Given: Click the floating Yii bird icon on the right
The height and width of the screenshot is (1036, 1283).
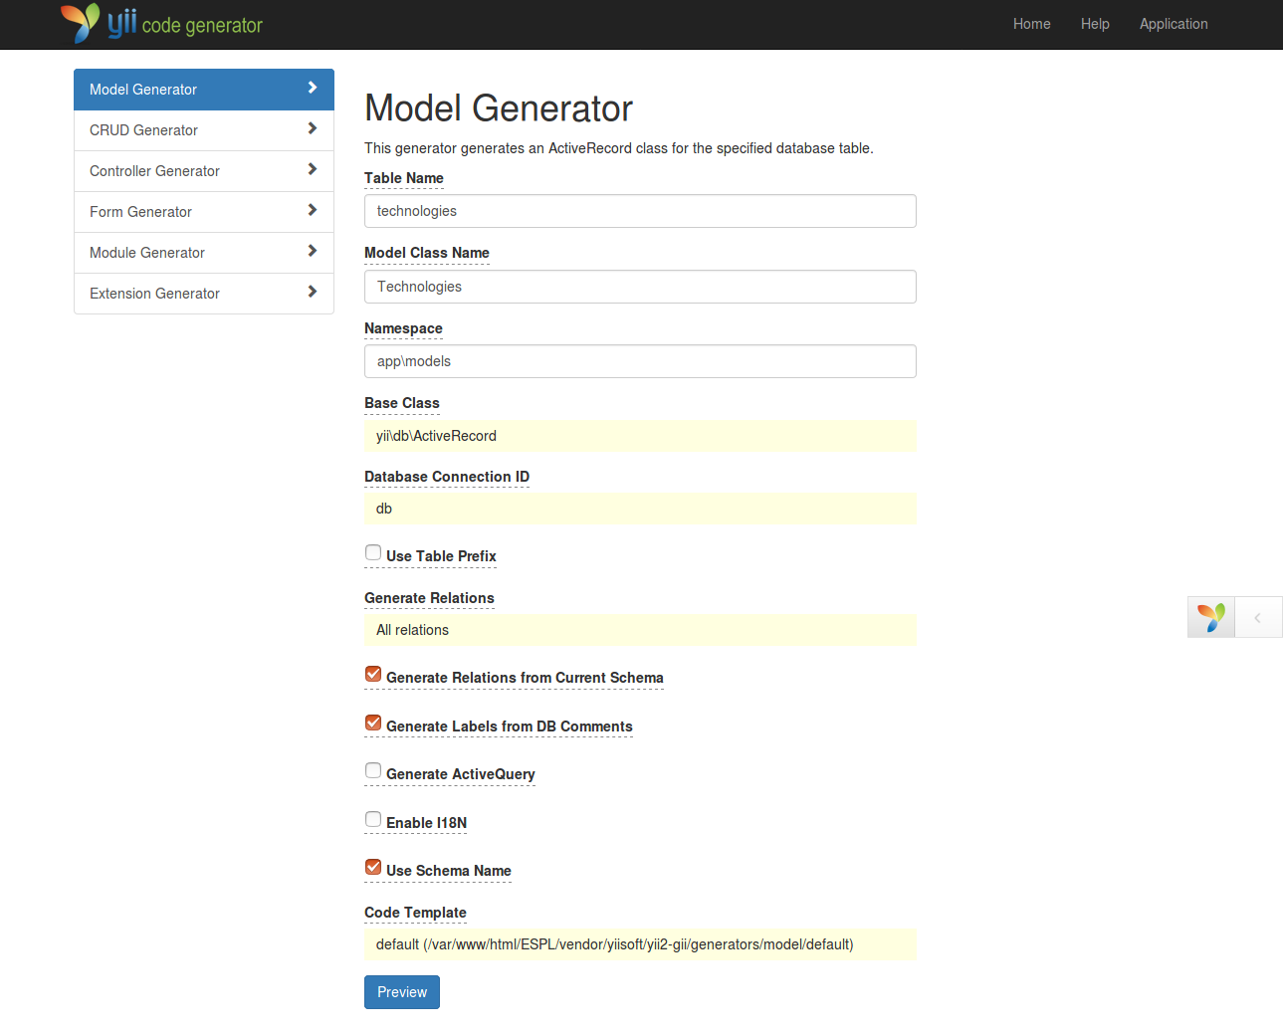Looking at the screenshot, I should tap(1210, 617).
